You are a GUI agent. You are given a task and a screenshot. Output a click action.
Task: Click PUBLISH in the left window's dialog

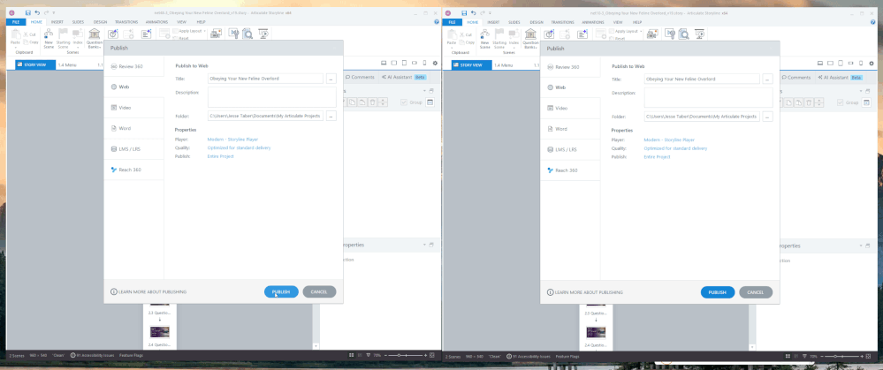pyautogui.click(x=281, y=291)
